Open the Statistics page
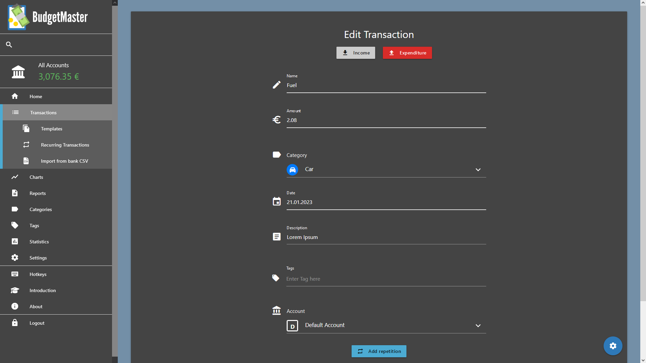 tap(56, 241)
